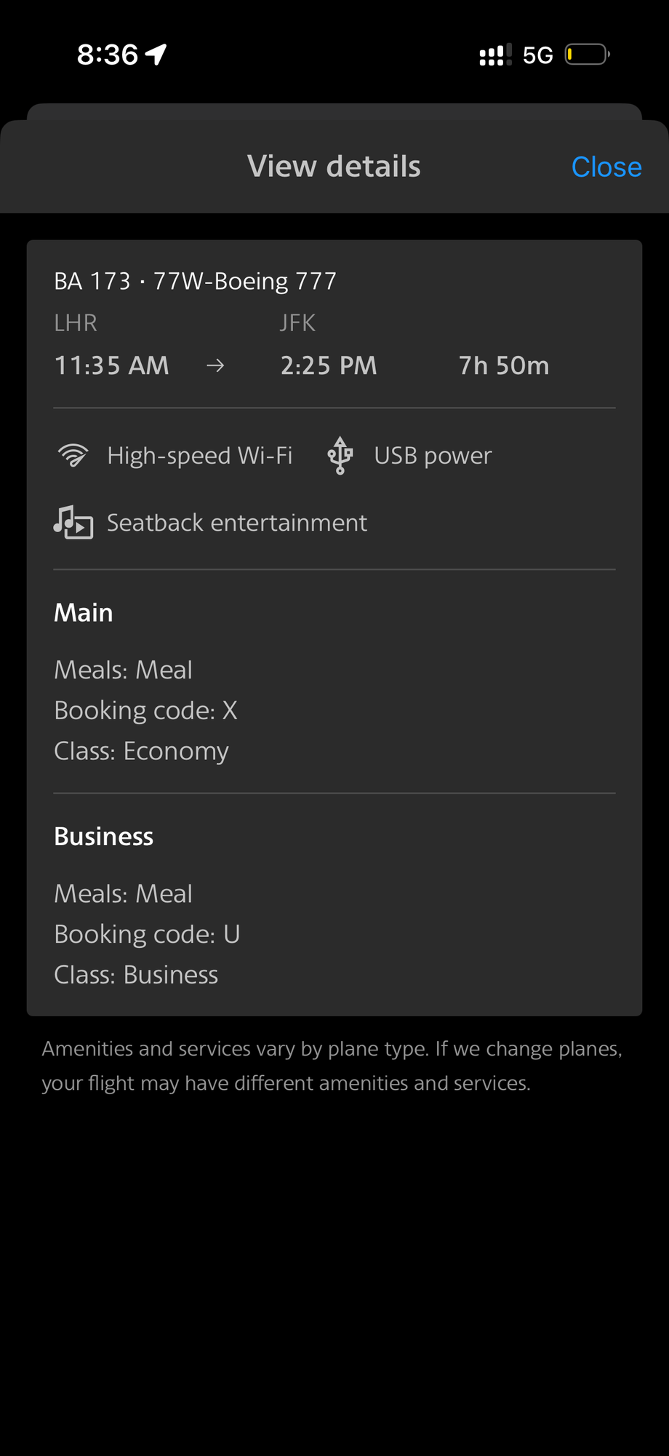Select the BA 173 flight number text
The width and height of the screenshot is (669, 1456).
click(x=92, y=281)
